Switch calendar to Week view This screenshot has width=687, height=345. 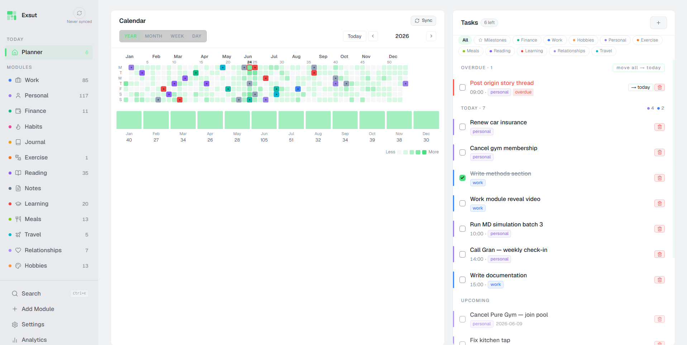[177, 36]
